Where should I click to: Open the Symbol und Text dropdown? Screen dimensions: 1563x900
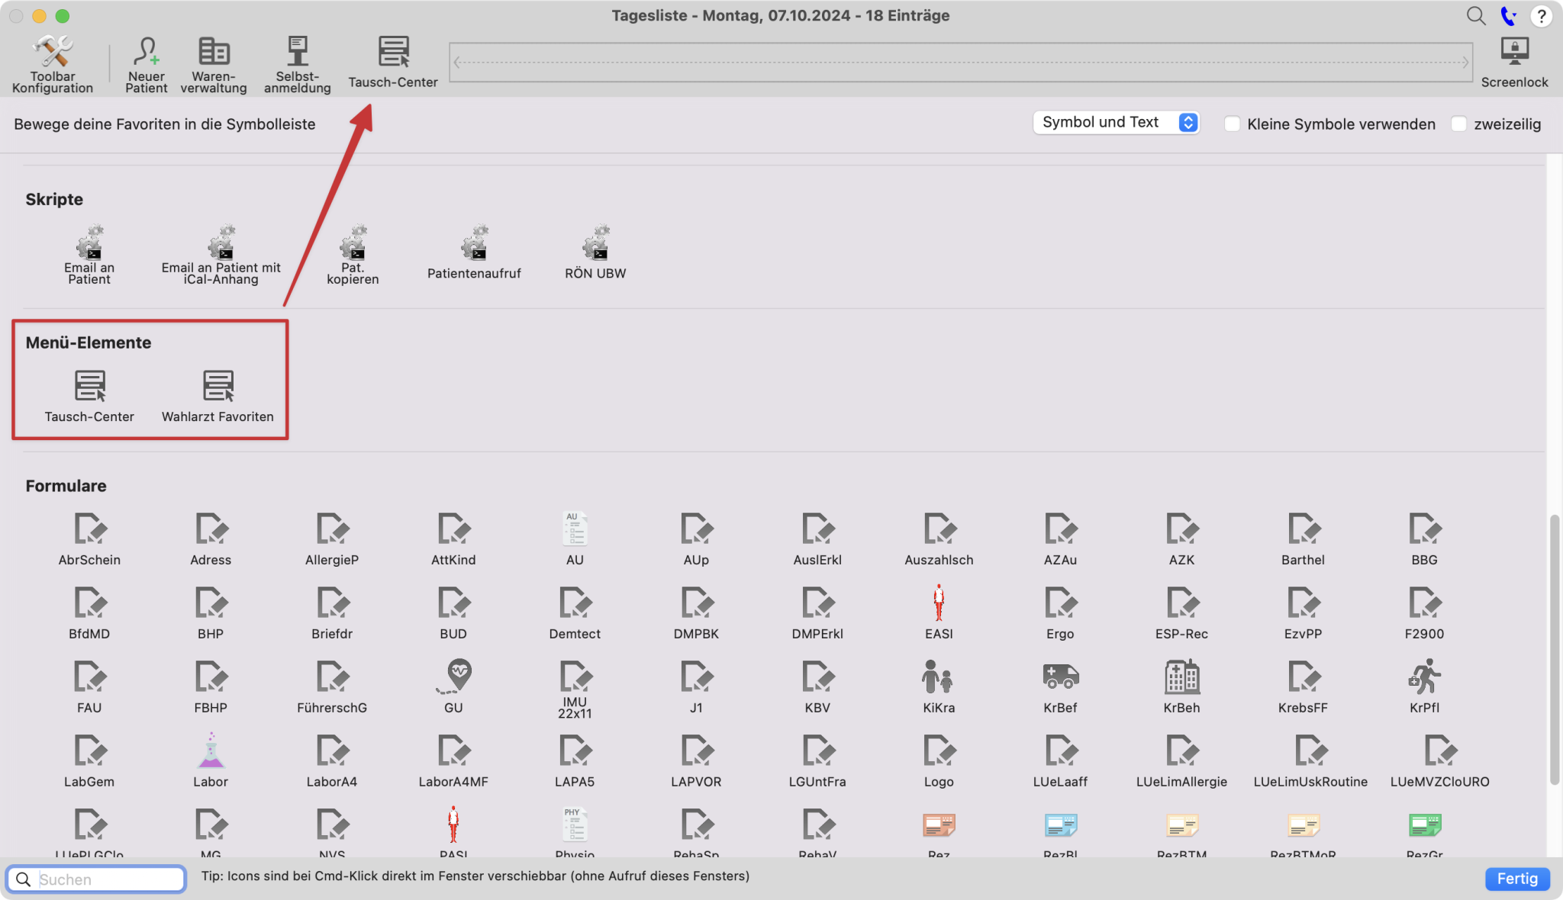1116,123
